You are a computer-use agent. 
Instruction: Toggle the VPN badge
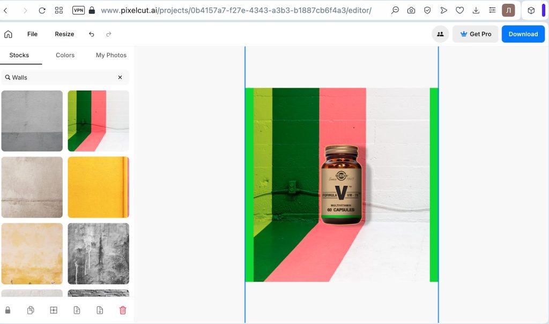click(x=78, y=11)
